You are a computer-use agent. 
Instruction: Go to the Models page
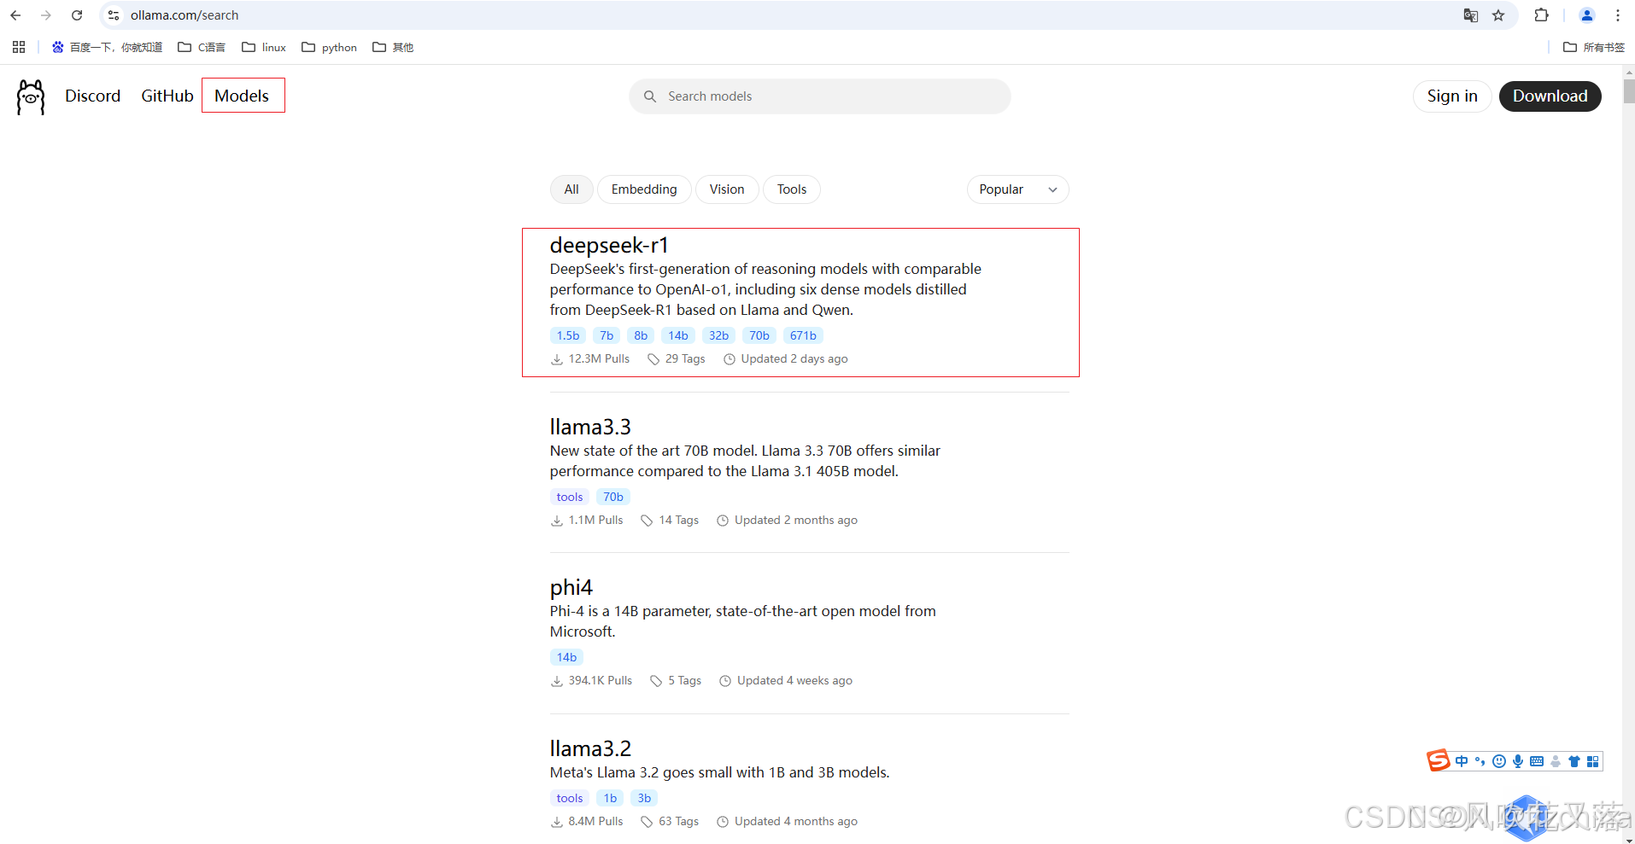[242, 96]
